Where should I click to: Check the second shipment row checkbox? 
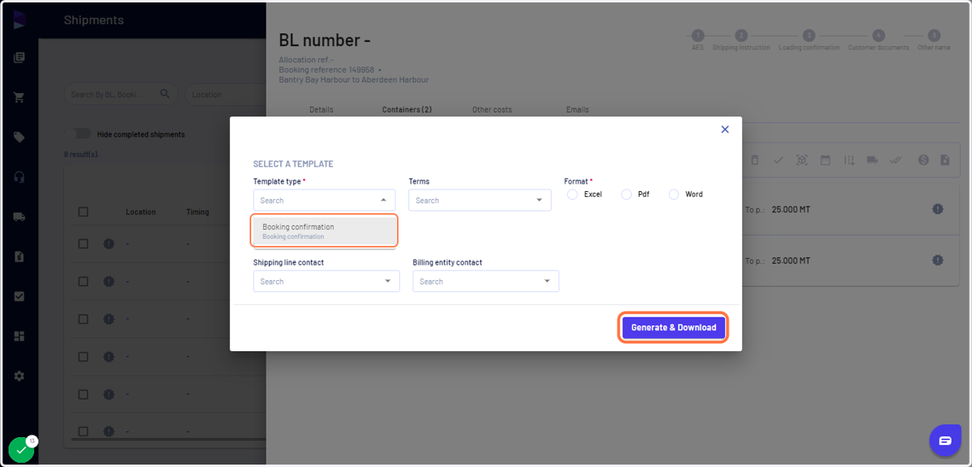click(x=83, y=281)
